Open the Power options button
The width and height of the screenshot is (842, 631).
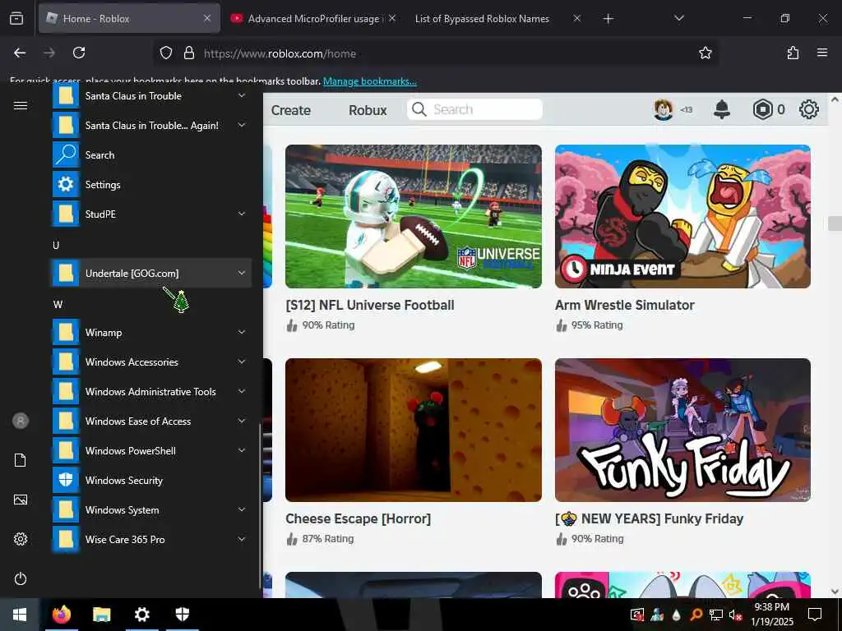[x=21, y=578]
